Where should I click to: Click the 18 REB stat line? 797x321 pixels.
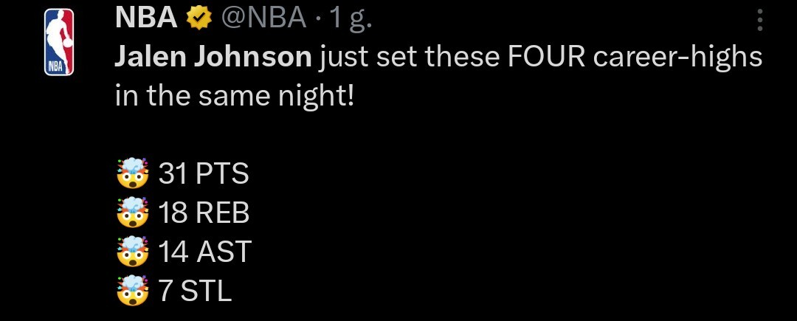tap(204, 213)
